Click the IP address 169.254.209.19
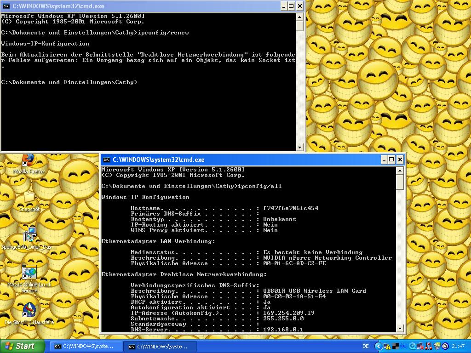471x353 pixels. point(289,313)
